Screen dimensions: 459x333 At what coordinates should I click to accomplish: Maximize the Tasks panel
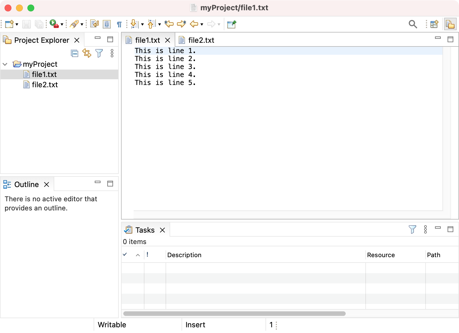(450, 229)
